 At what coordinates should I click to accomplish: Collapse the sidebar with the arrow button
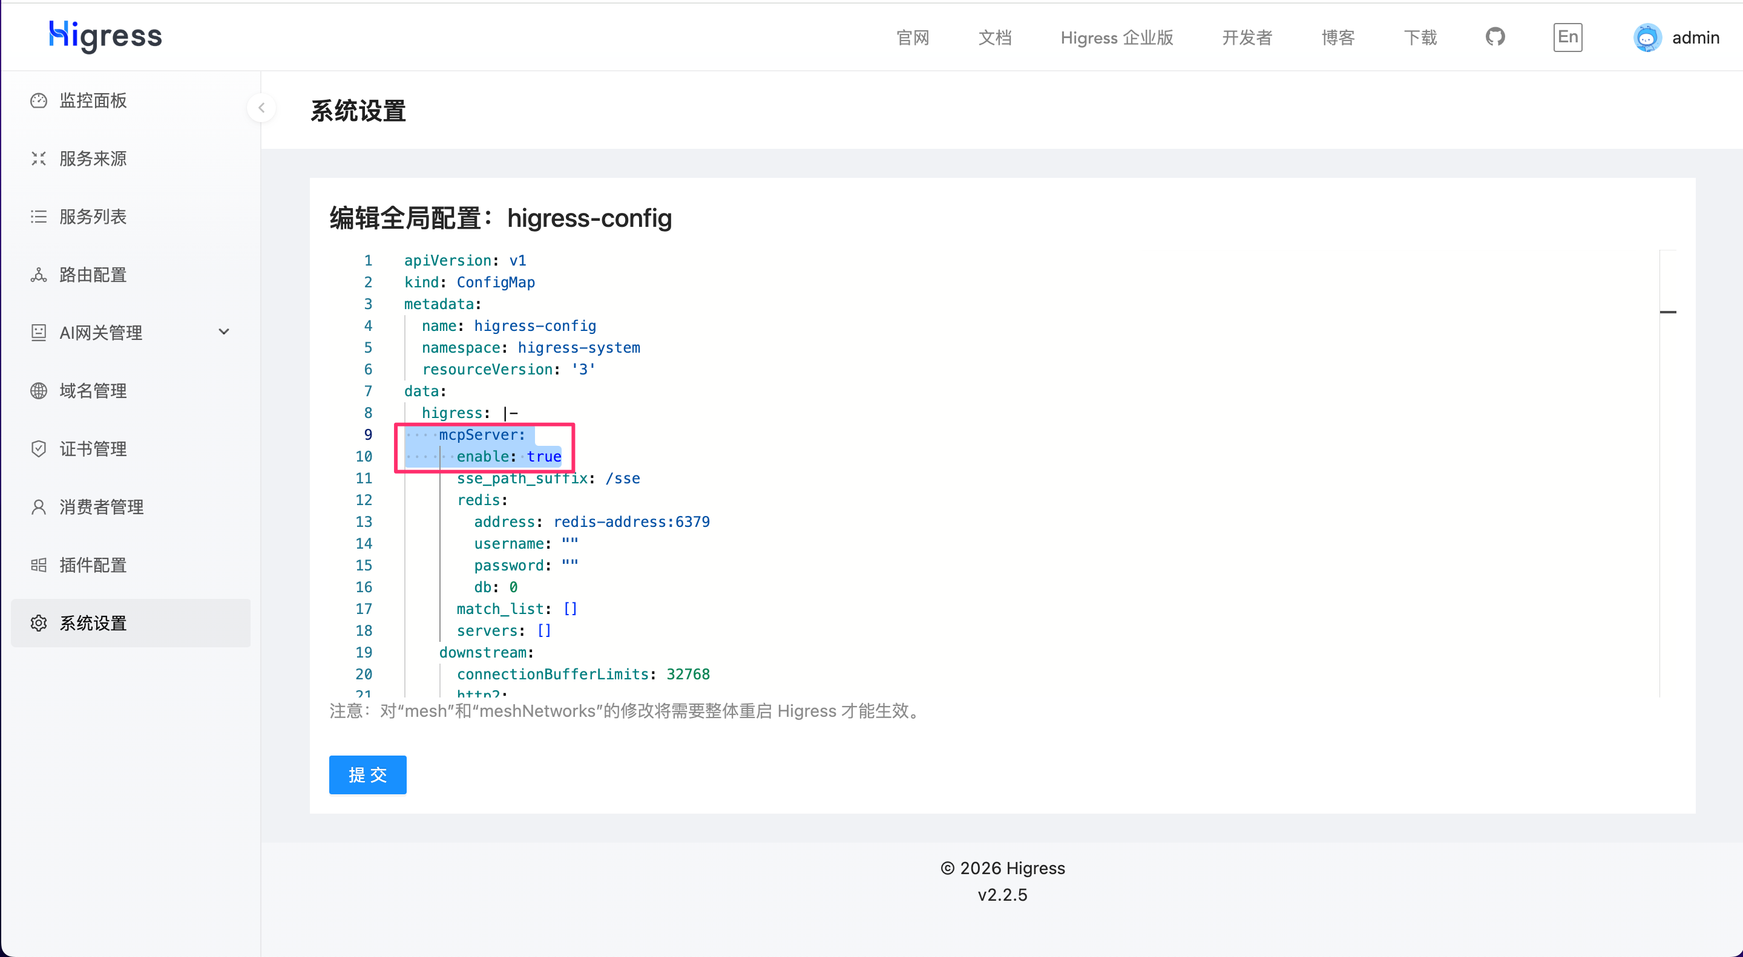click(x=261, y=108)
